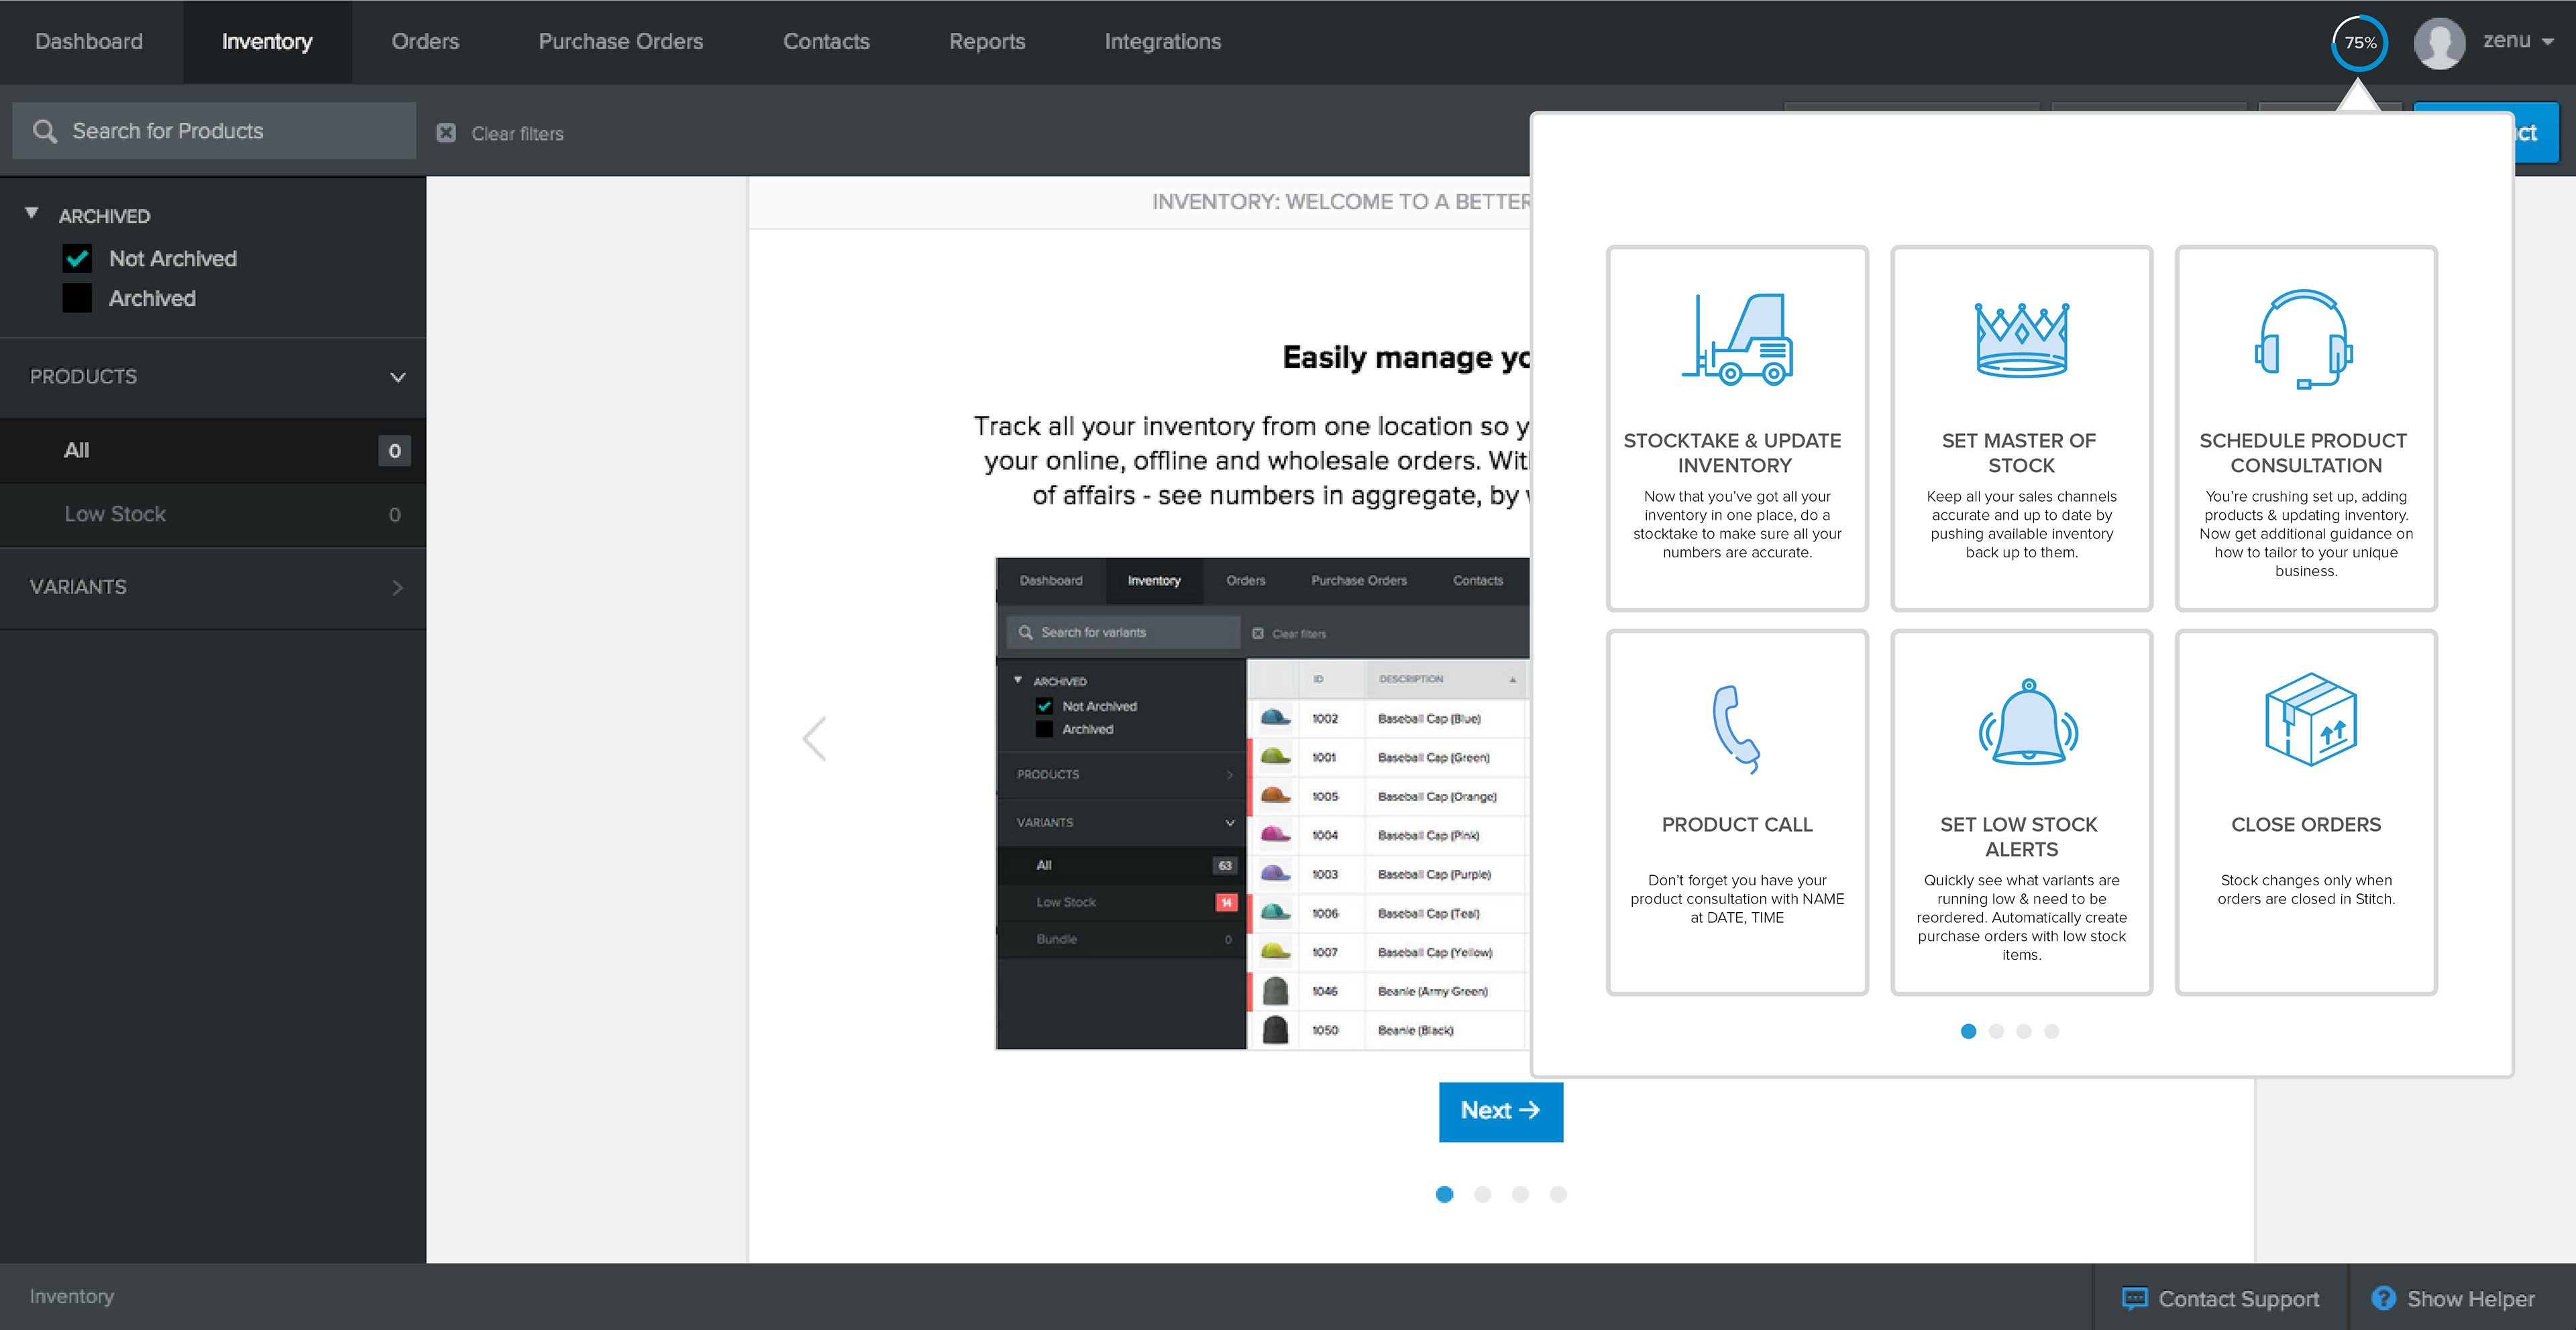The height and width of the screenshot is (1330, 2576).
Task: Click the 75% setup progress circle
Action: click(2359, 42)
